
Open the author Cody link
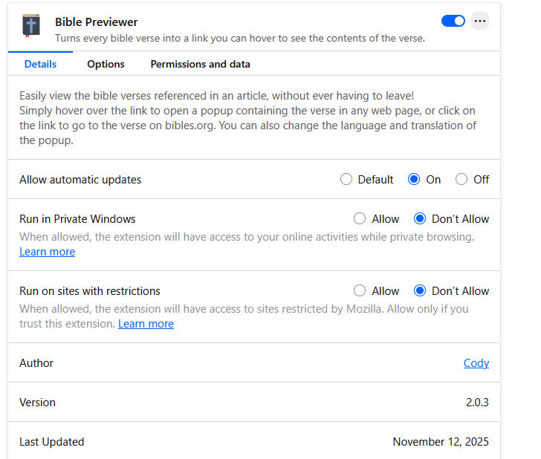click(476, 363)
